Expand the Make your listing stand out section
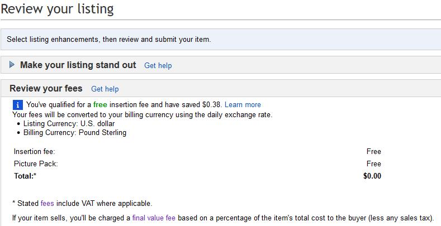 12,65
